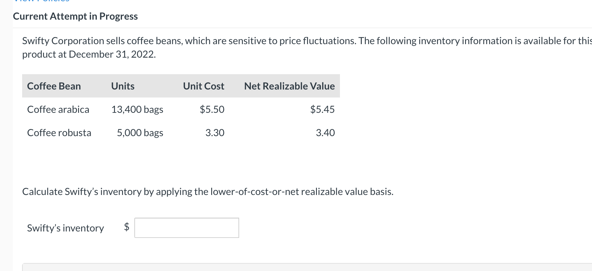Select the 13,400 bags cell
Screen dimensions: 592x271
(x=137, y=109)
